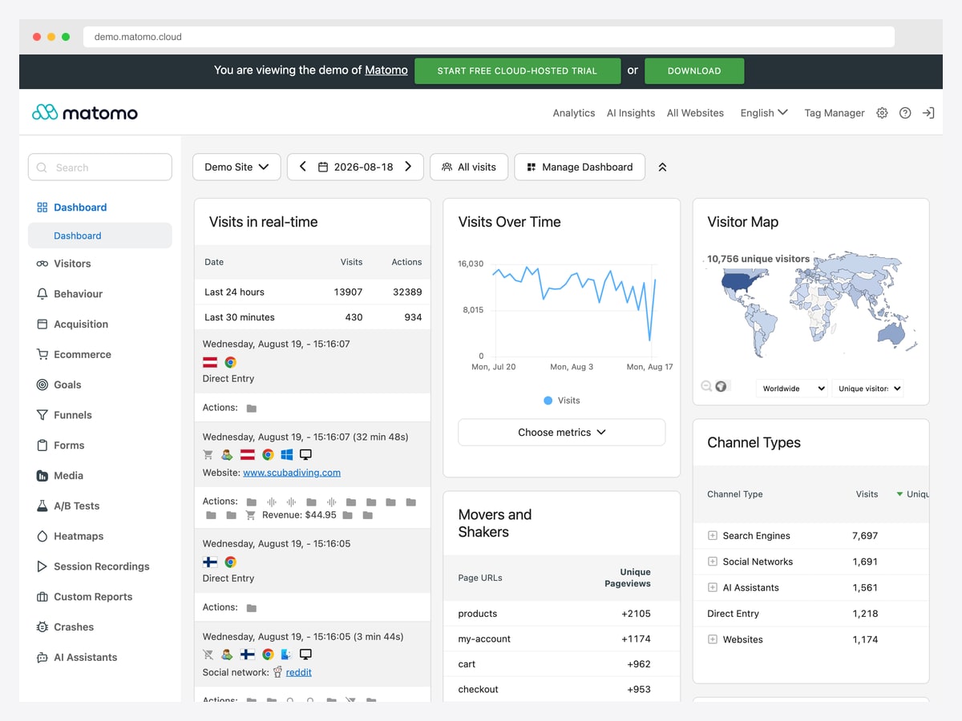The width and height of the screenshot is (962, 721).
Task: Open visitor profile icon in 32 min 48s visit
Action: point(227,454)
